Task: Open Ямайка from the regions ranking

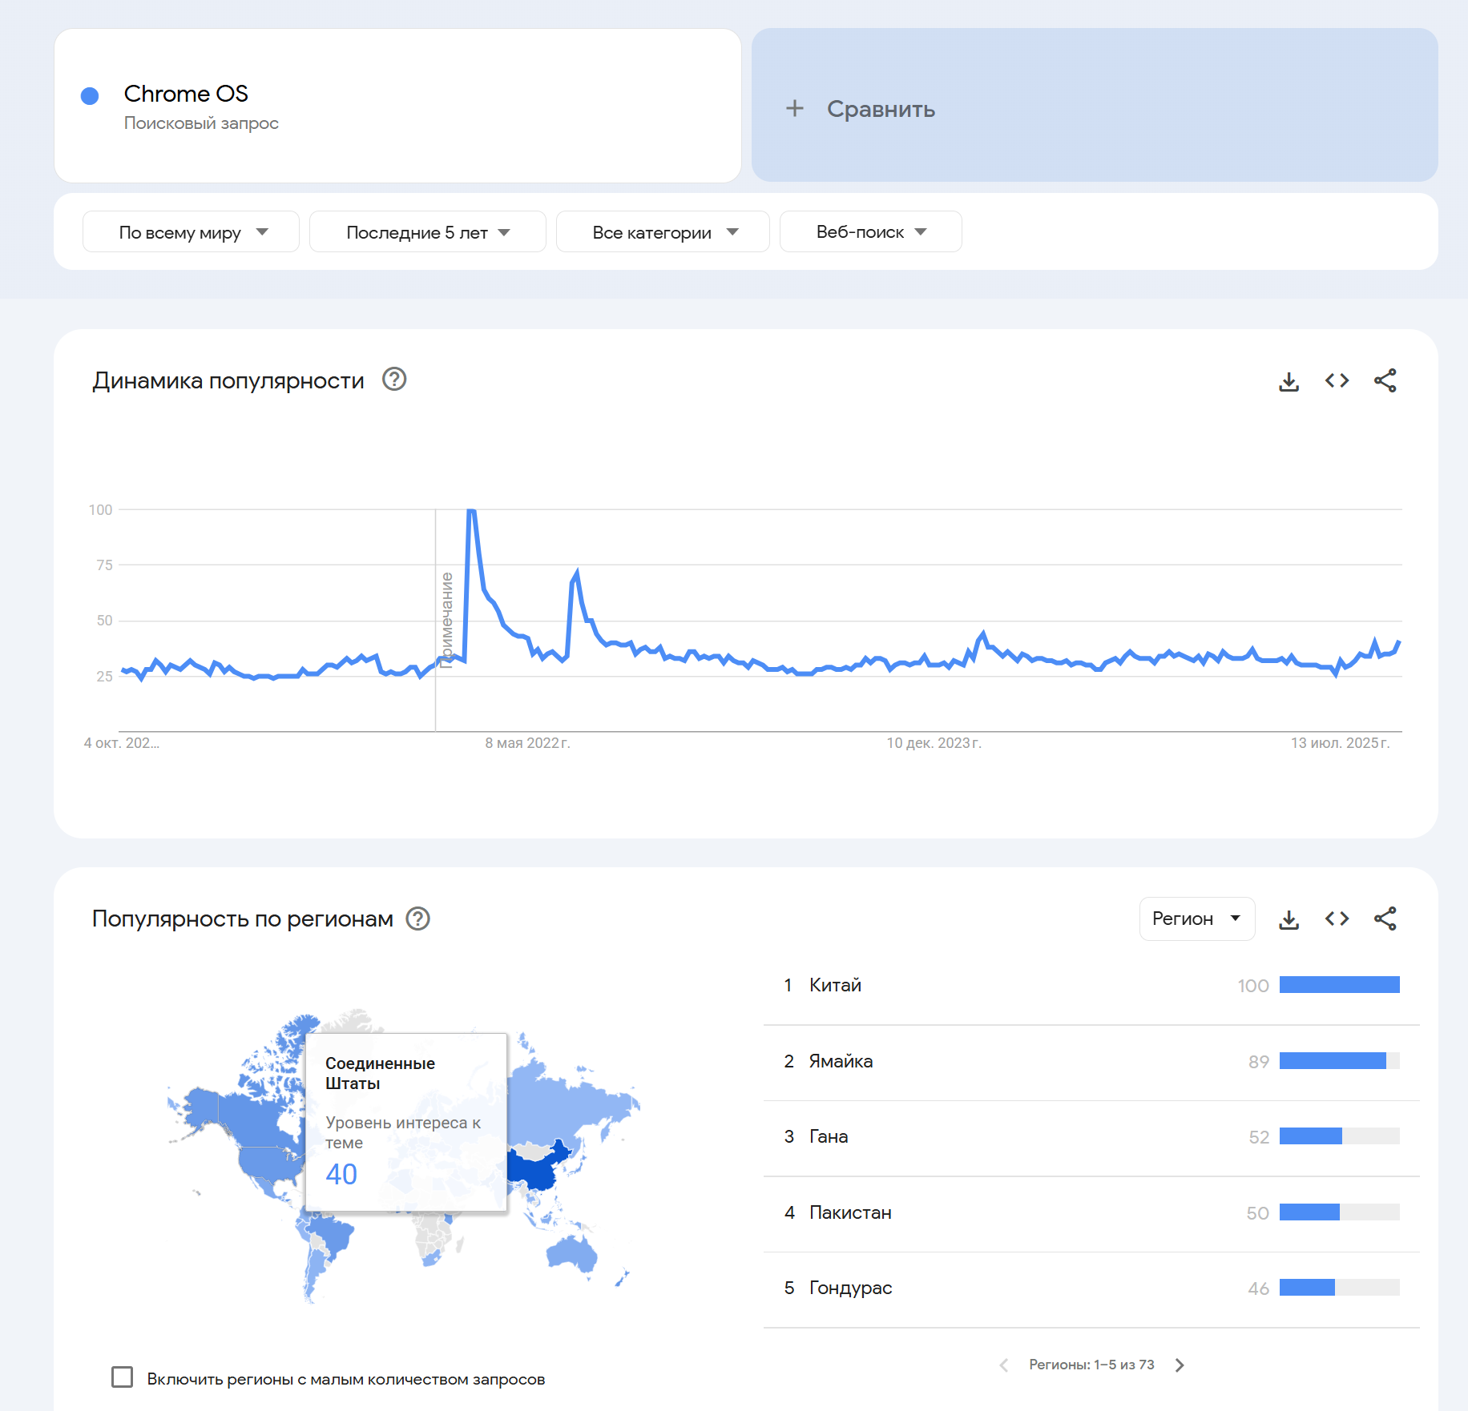Action: [x=841, y=1061]
